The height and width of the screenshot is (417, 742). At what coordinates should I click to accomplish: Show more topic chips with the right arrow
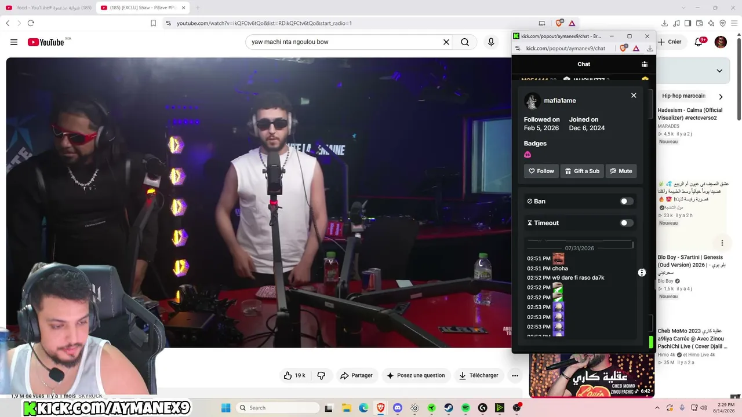pos(721,97)
